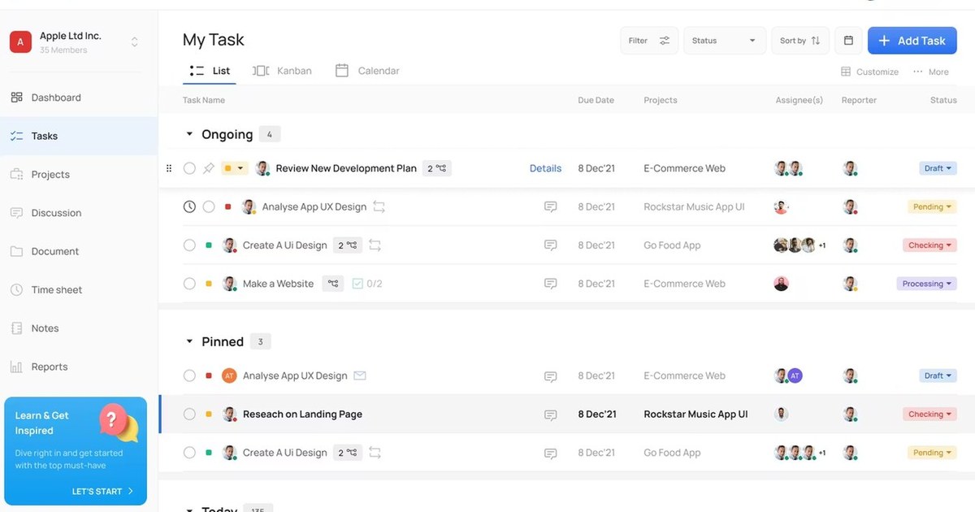The width and height of the screenshot is (975, 512).
Task: Click clock icon on Ongoing Analyse App UX Design row
Action: tap(189, 207)
